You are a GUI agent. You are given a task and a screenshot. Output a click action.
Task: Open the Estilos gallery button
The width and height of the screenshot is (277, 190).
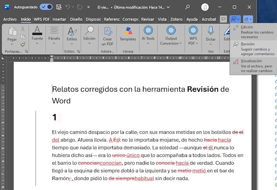[72, 35]
